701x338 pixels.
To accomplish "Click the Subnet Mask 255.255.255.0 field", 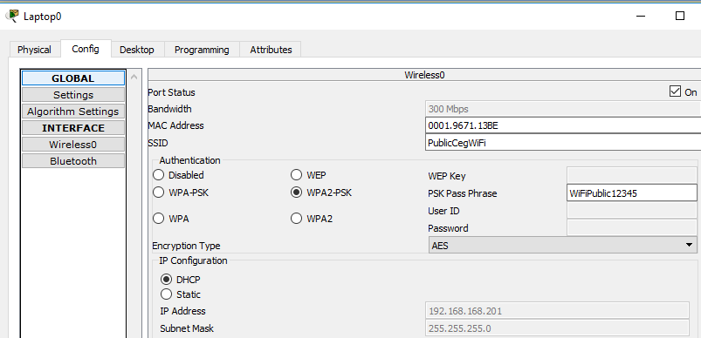I will (557, 328).
